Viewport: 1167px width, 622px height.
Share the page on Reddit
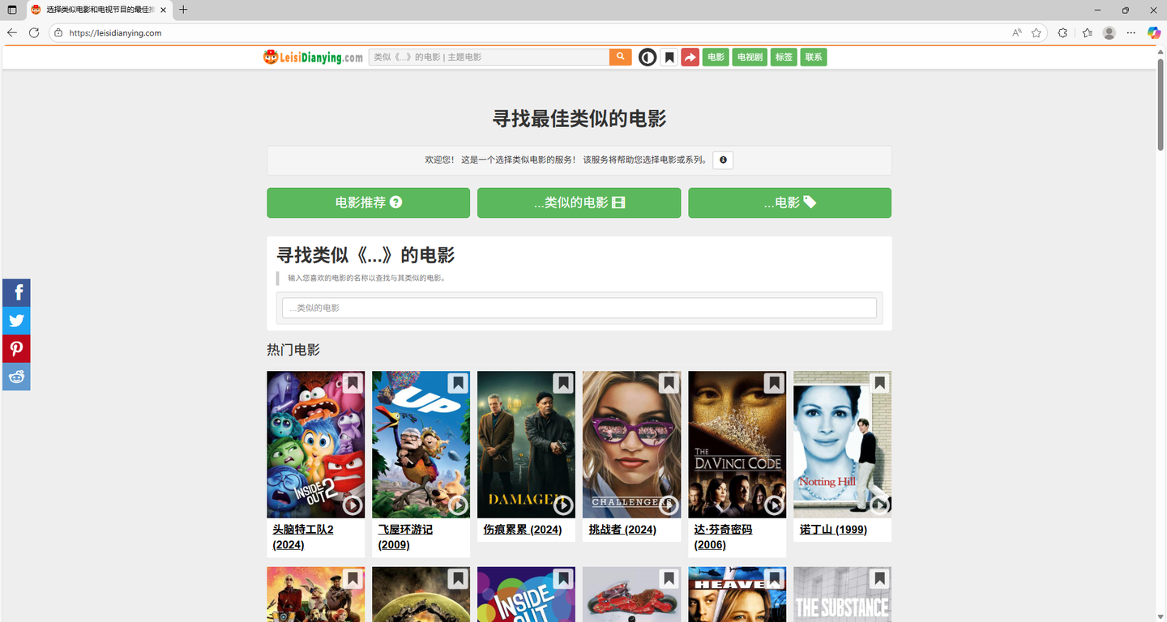16,377
